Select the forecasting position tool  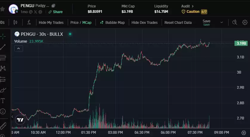(x=3, y=79)
